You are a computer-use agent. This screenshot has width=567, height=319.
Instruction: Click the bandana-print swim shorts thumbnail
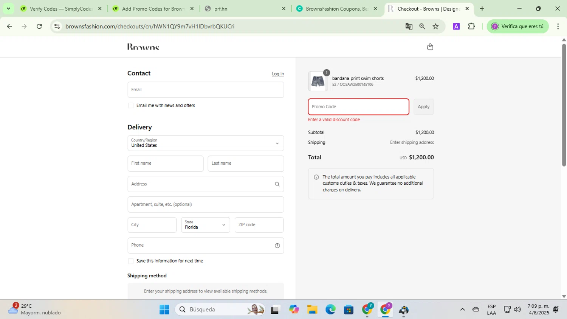(x=318, y=81)
